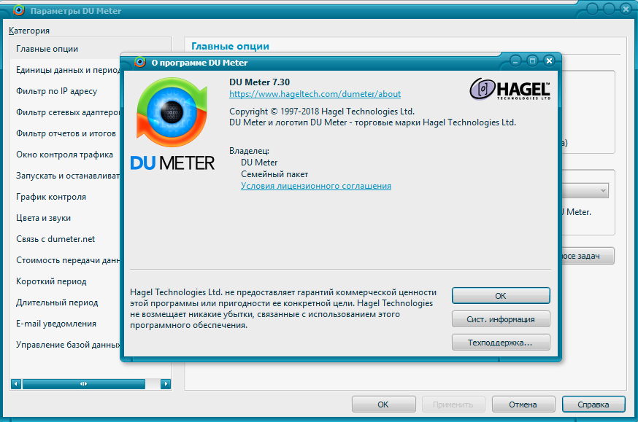Open Условия лицензионного соглашения link
Viewport: 638px width, 422px height.
tap(316, 186)
